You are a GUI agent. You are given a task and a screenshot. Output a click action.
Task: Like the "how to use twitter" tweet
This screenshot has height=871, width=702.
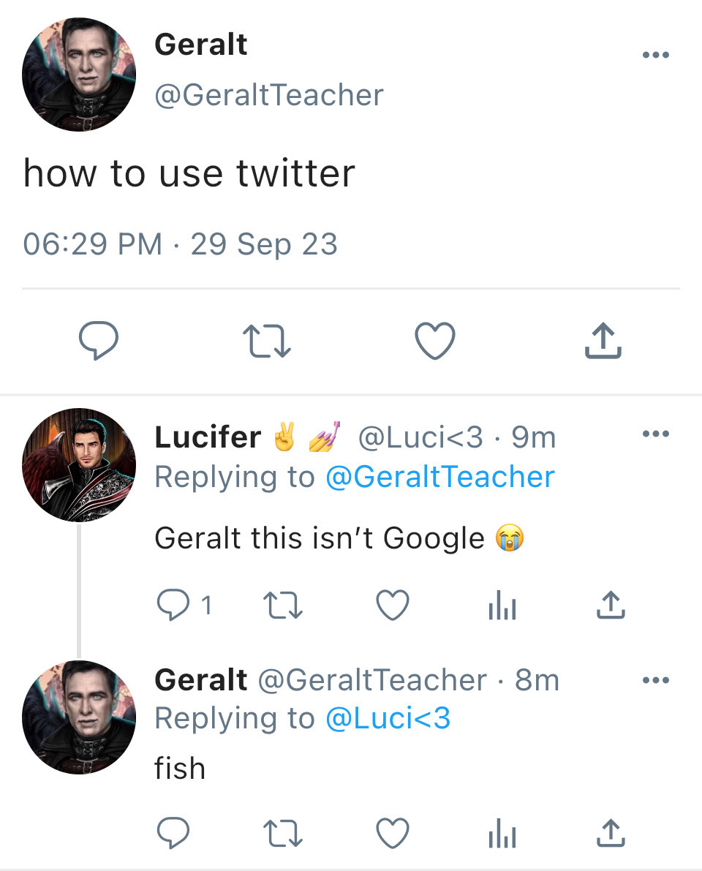click(x=435, y=342)
